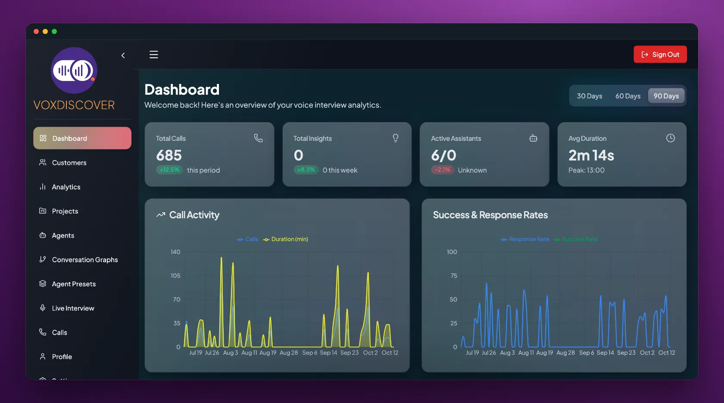Navigate to Projects in the sidebar
The width and height of the screenshot is (724, 403).
pyautogui.click(x=82, y=211)
